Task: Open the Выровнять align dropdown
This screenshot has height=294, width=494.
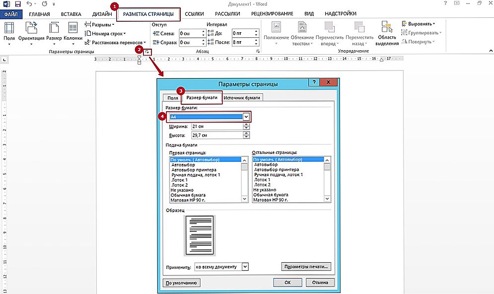Action: click(x=419, y=24)
